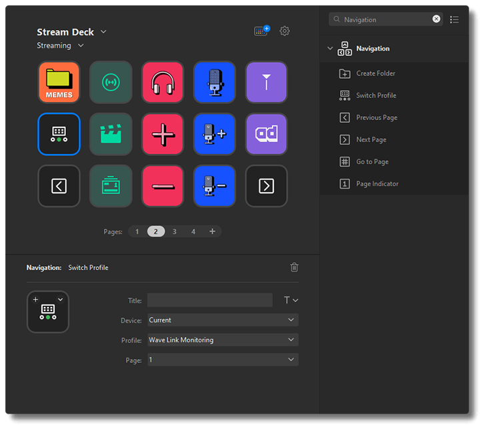Select the Next Page arrow key on deck
The image size is (480, 425).
click(x=266, y=186)
